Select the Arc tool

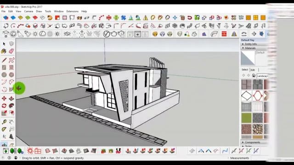click(x=4, y=82)
